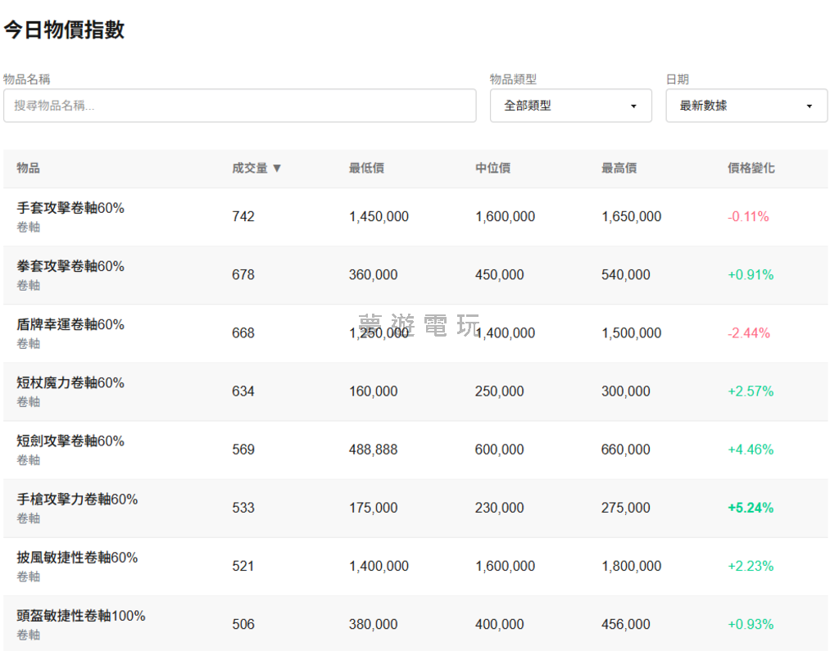The image size is (839, 651).
Task: Click the 搜尋物品名稱 search input field
Action: 239,106
